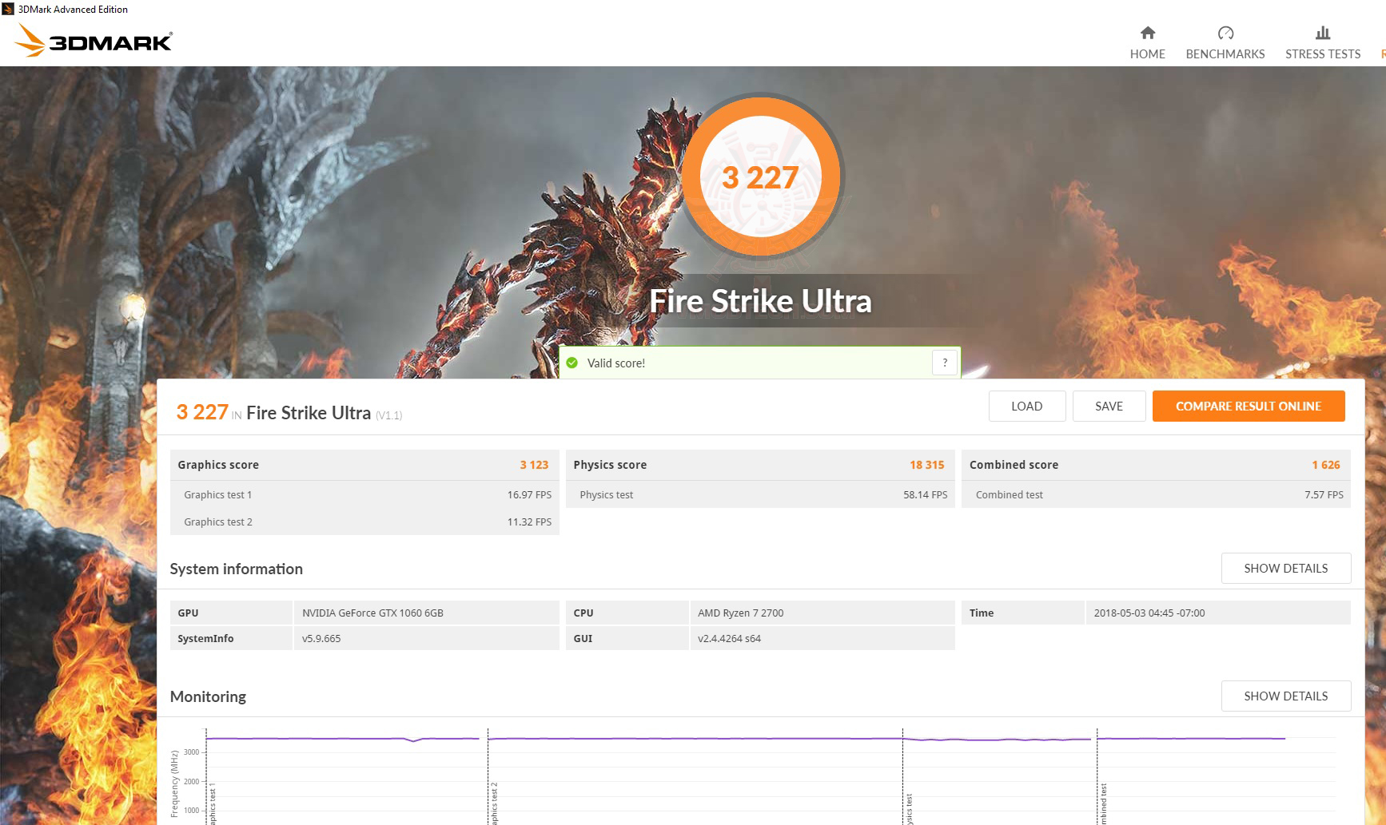Click COMPARE RESULT ONLINE
1386x825 pixels.
tap(1248, 406)
